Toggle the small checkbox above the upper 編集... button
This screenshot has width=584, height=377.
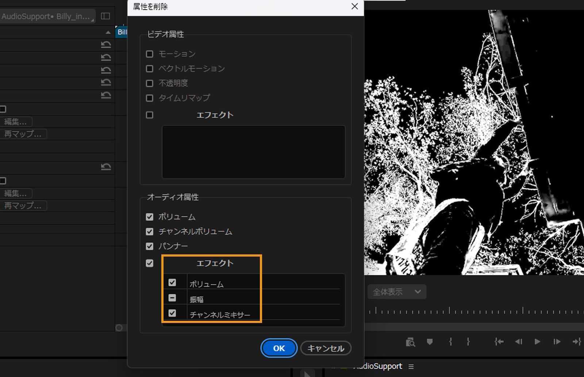click(3, 109)
